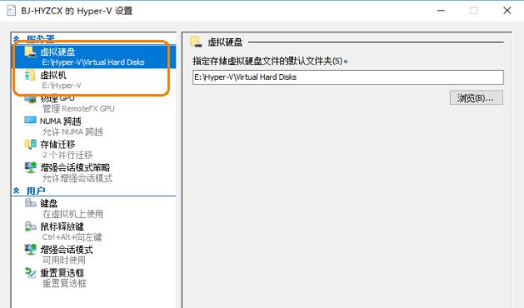Open the 虚拟硬盘 settings item

pyautogui.click(x=94, y=57)
